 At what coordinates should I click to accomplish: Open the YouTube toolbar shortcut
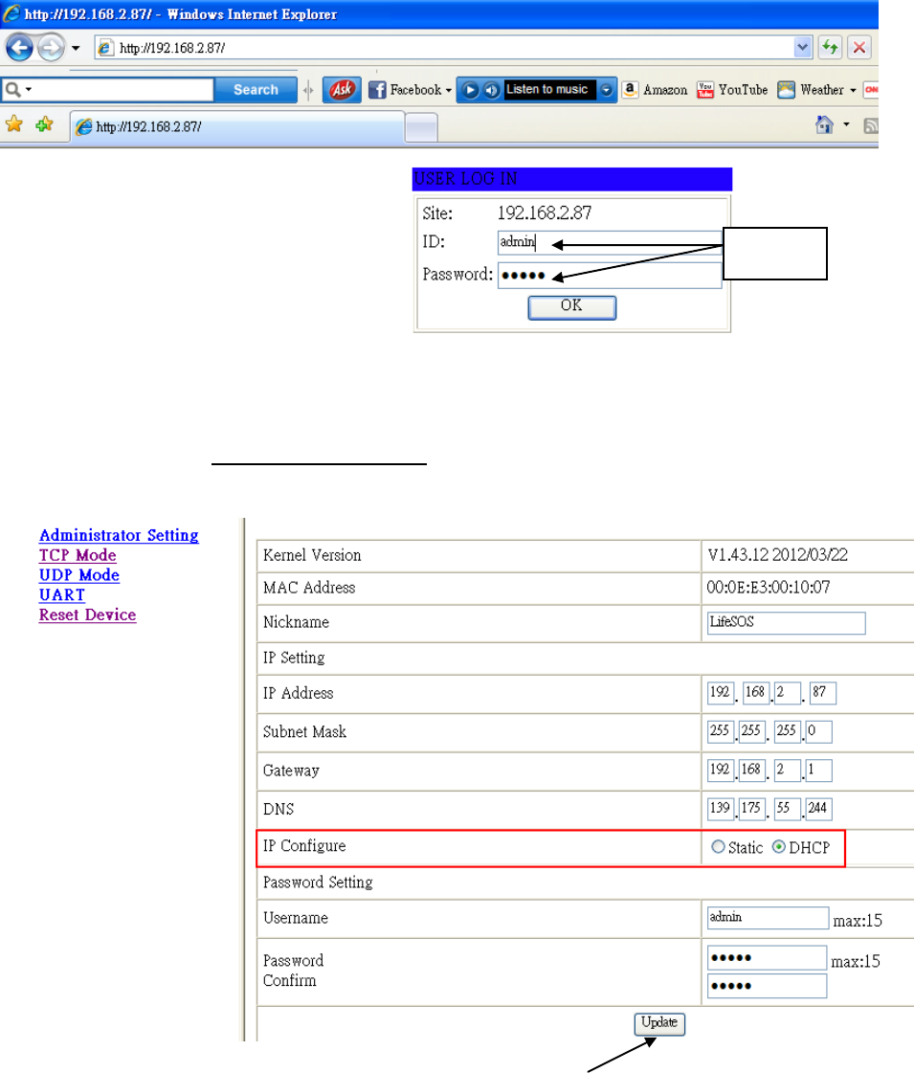(732, 90)
